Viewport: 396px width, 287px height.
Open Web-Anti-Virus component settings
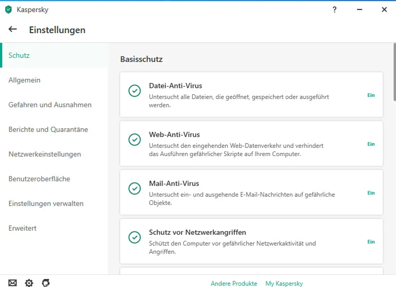[x=251, y=144]
